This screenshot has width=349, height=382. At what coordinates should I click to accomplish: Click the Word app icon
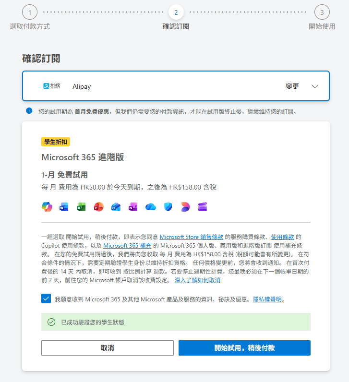64,207
